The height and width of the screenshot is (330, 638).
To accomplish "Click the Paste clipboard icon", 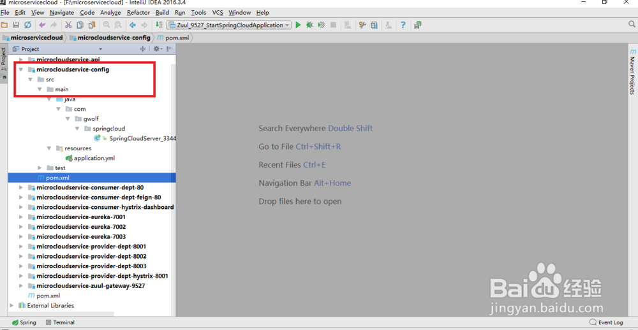I will pyautogui.click(x=92, y=25).
